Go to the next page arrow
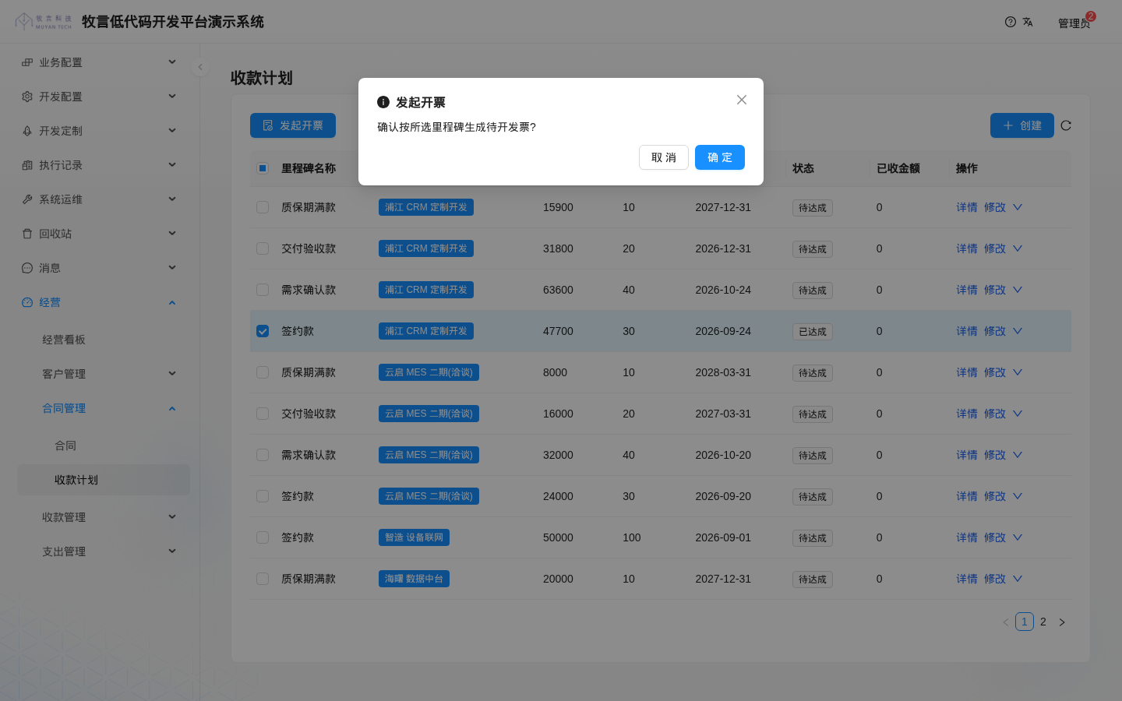 pos(1062,622)
